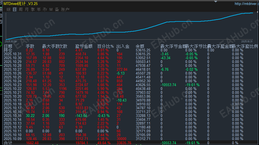Click the 百分比% column header
The width and height of the screenshot is (259, 145).
coord(106,46)
